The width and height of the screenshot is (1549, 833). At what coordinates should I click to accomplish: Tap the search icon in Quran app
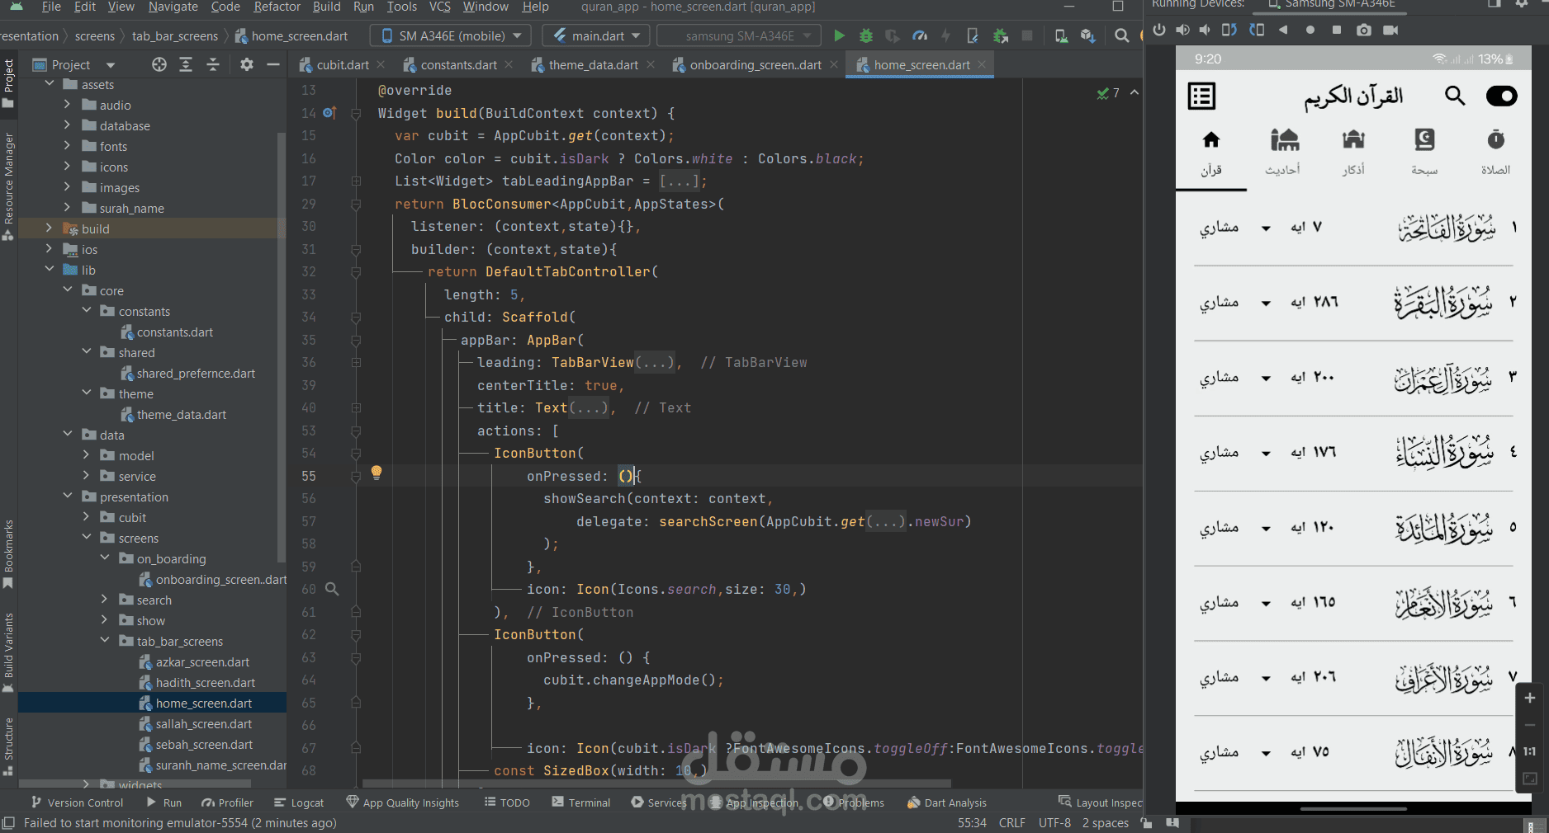pyautogui.click(x=1454, y=96)
